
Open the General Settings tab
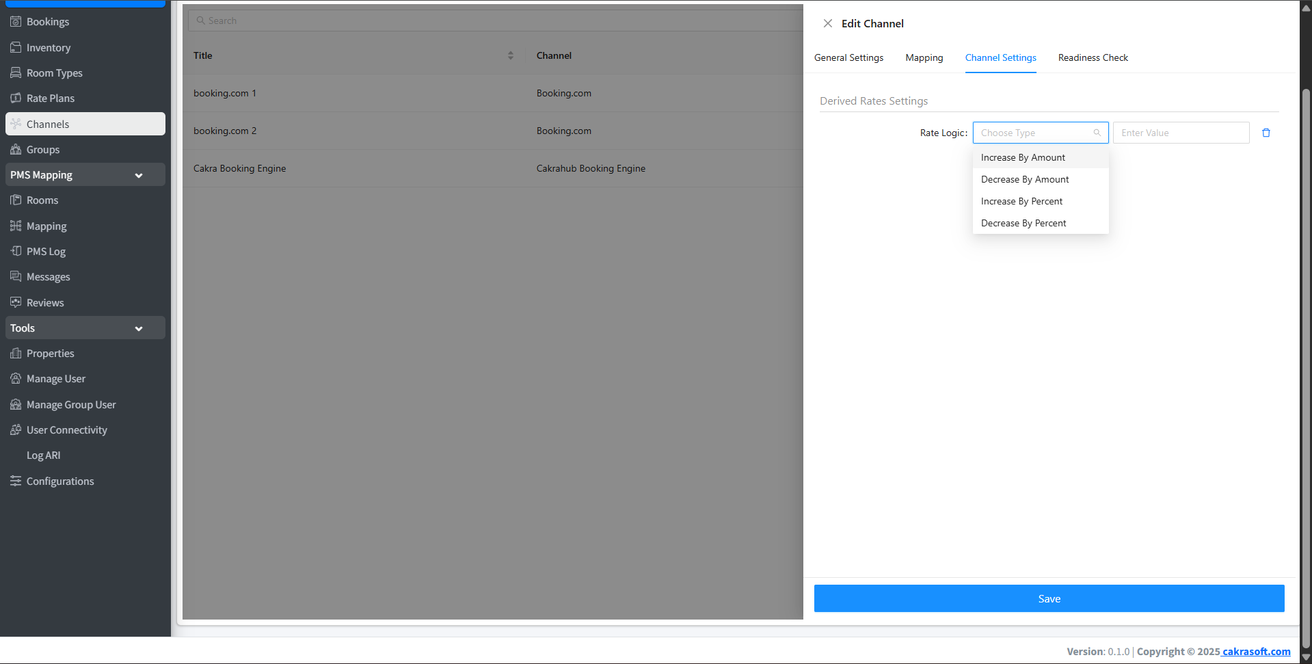(848, 57)
